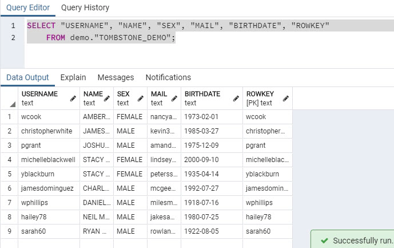Select the ROWKEY column header
This screenshot has width=394, height=248.
coord(268,98)
